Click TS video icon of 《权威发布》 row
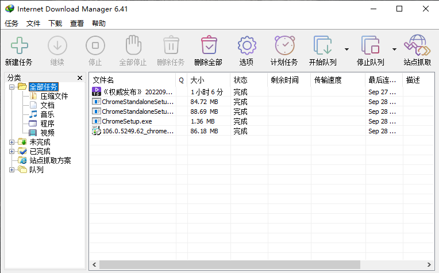 click(x=97, y=91)
